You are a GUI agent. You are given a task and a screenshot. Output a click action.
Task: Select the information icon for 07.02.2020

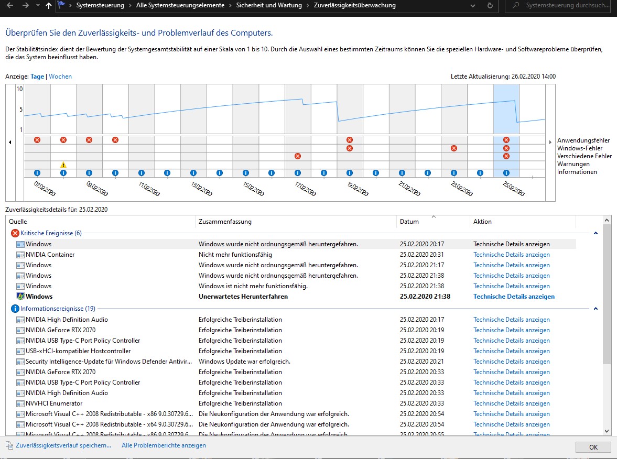(37, 173)
